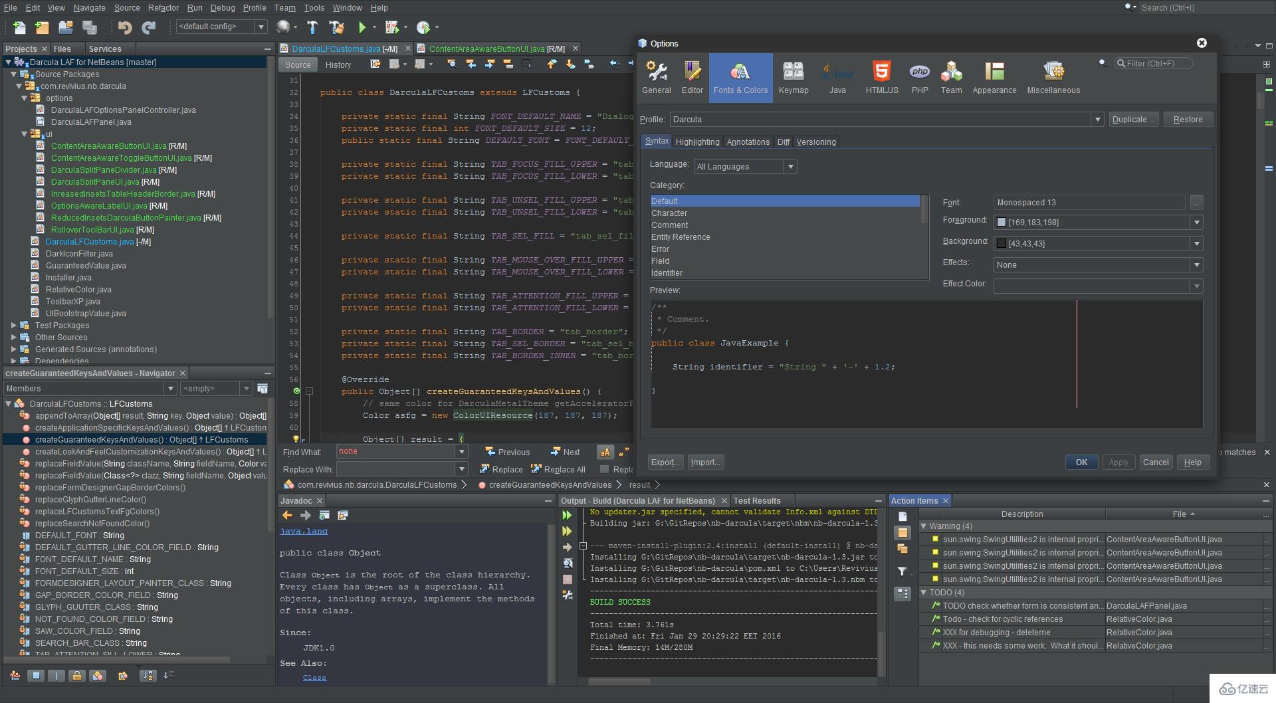The width and height of the screenshot is (1276, 703).
Task: Click the Undo arrow in the main toolbar
Action: [125, 27]
